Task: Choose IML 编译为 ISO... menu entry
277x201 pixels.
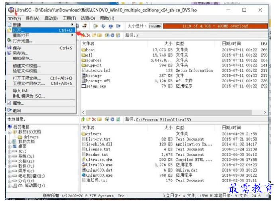Action: tap(41, 96)
